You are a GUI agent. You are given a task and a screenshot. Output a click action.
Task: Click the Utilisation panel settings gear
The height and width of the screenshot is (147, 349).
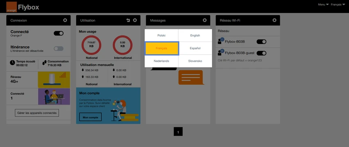(135, 20)
